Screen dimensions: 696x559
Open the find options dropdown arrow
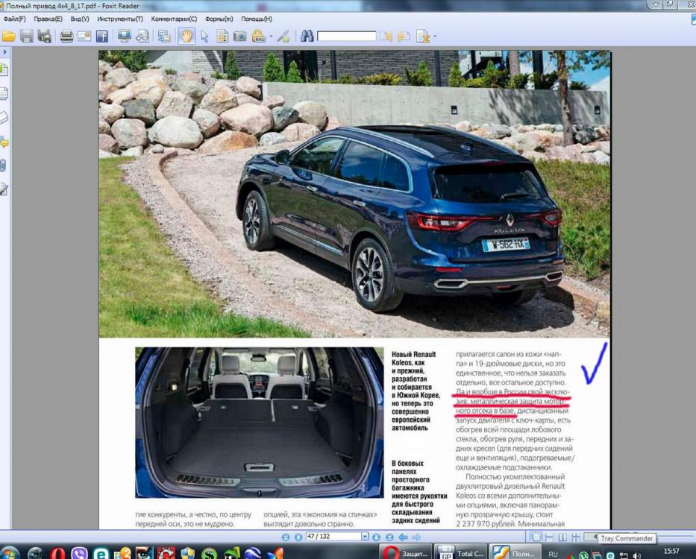(x=435, y=37)
